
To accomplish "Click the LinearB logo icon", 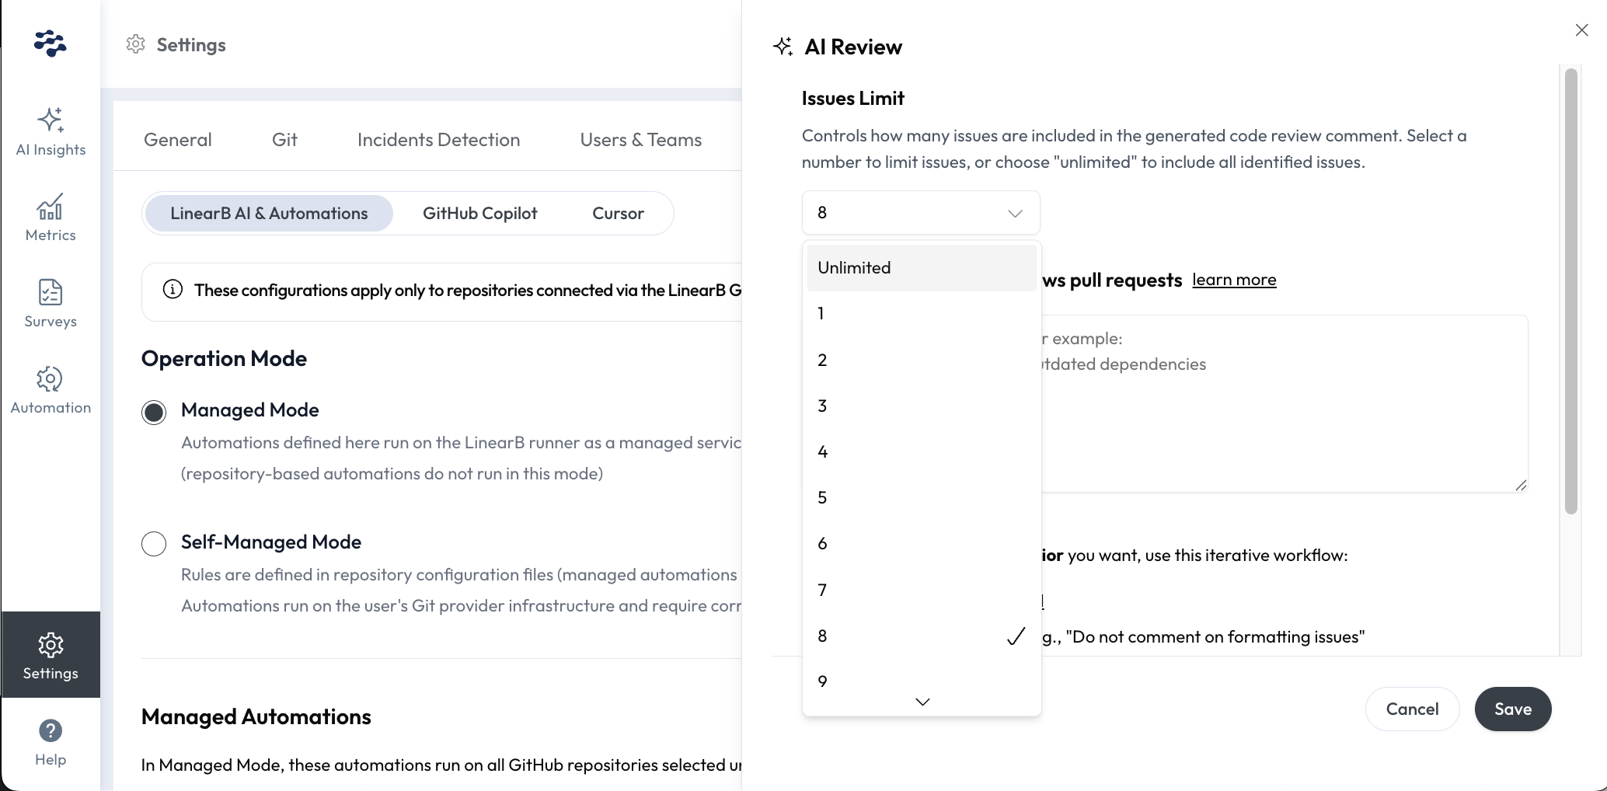I will click(x=51, y=44).
